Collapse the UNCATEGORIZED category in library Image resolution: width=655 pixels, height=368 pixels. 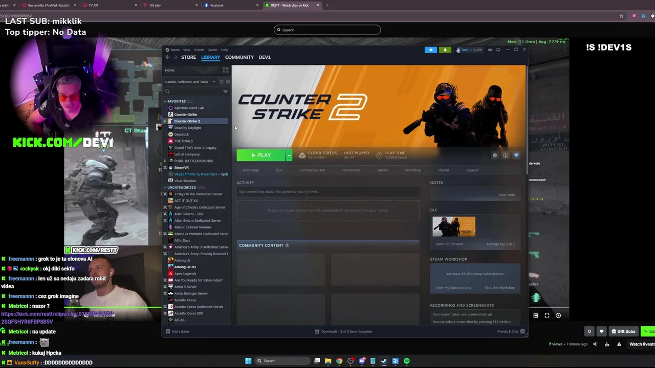coord(165,188)
